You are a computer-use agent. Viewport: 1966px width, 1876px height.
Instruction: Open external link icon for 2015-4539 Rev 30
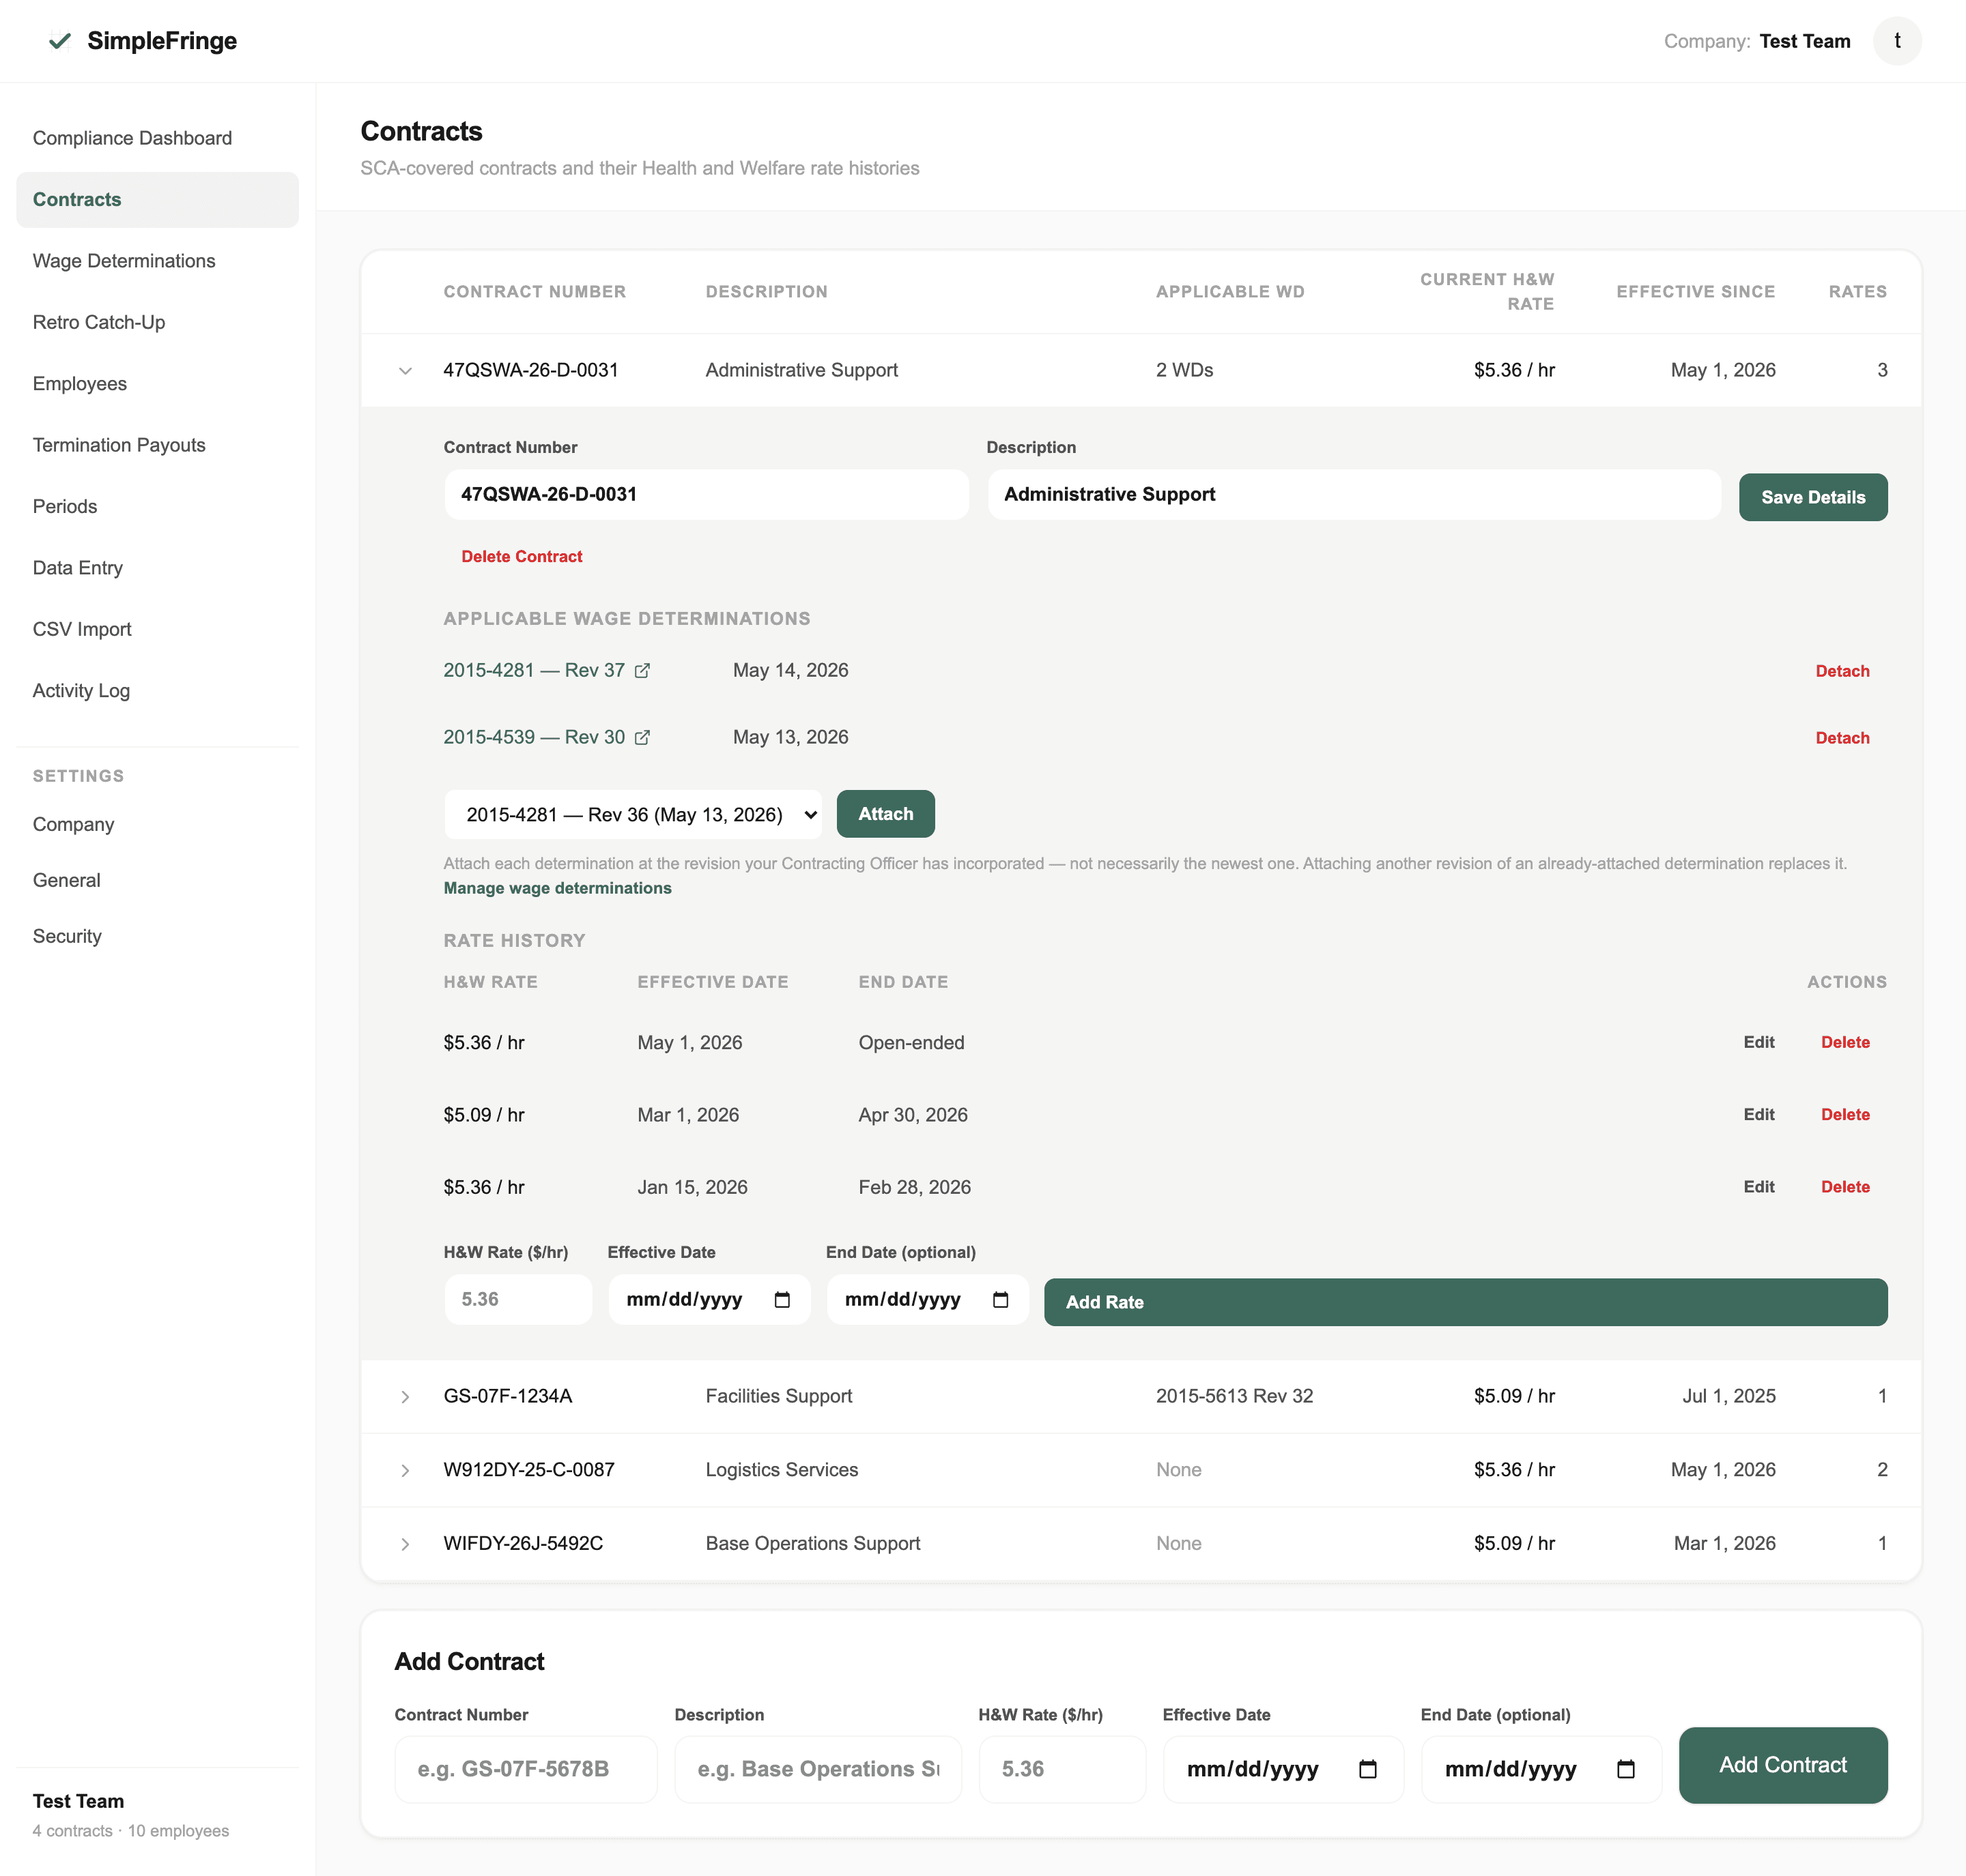pyautogui.click(x=642, y=738)
